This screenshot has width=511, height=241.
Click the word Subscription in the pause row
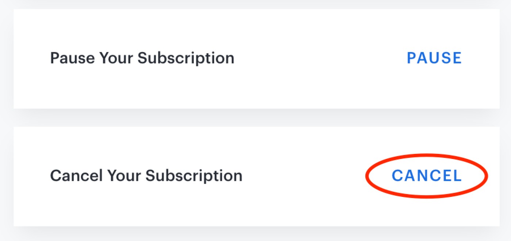pyautogui.click(x=186, y=58)
